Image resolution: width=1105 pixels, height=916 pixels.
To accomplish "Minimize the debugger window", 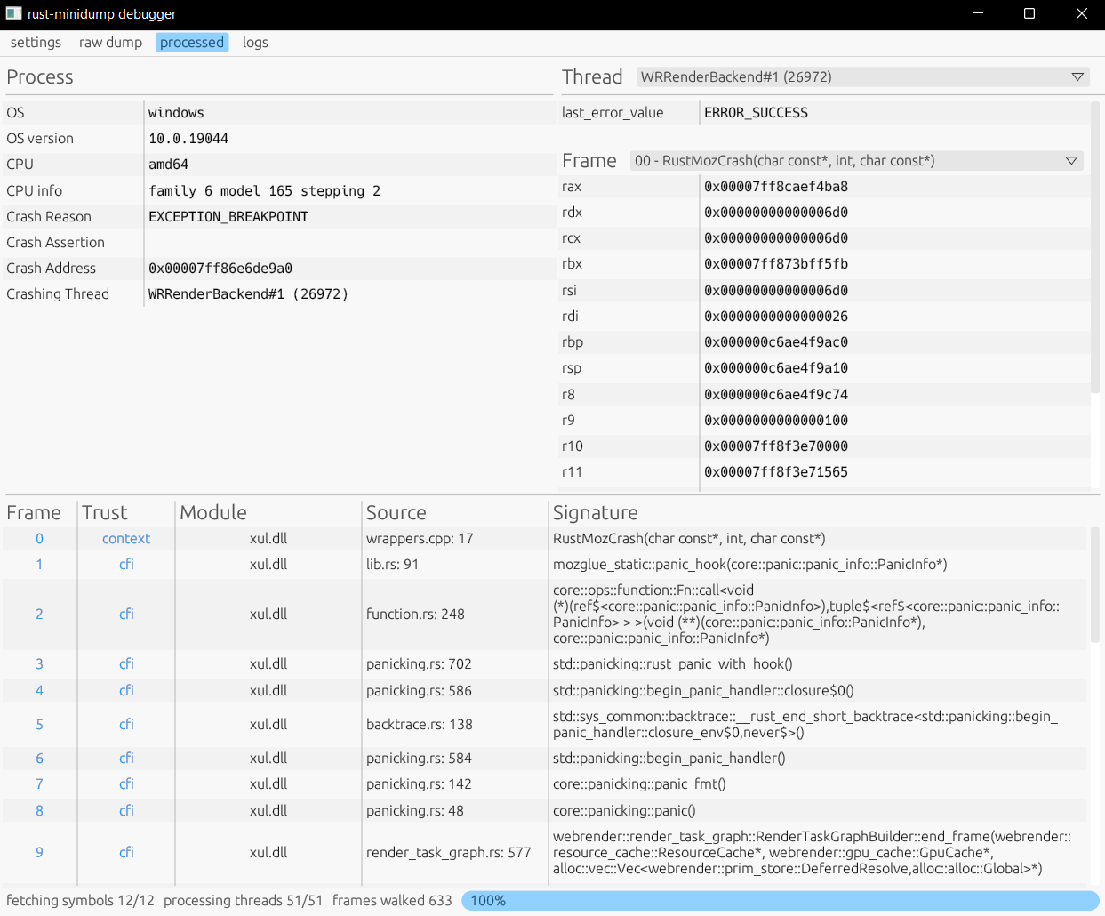I will [x=978, y=13].
